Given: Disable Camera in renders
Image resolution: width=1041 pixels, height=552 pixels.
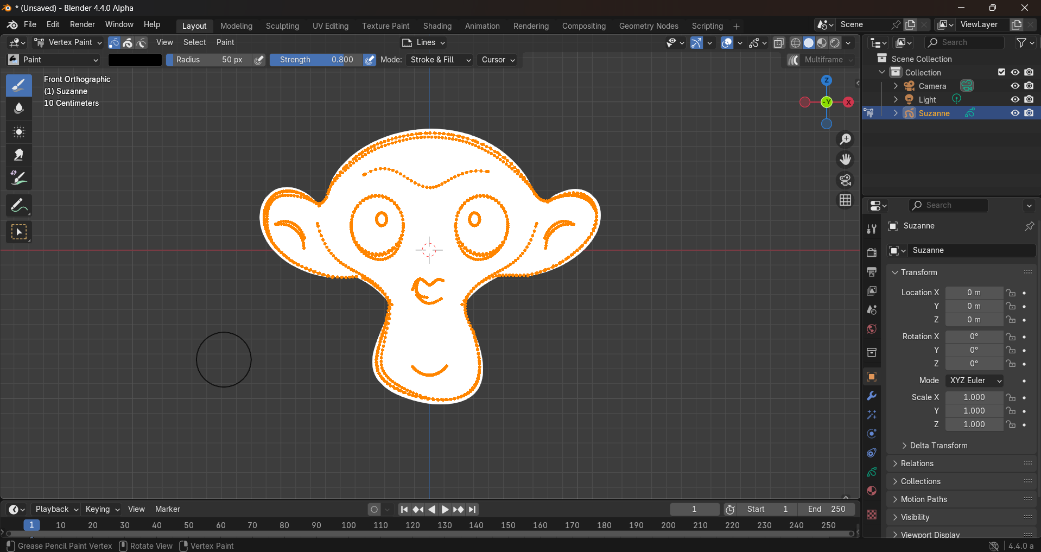Looking at the screenshot, I should (x=1029, y=86).
